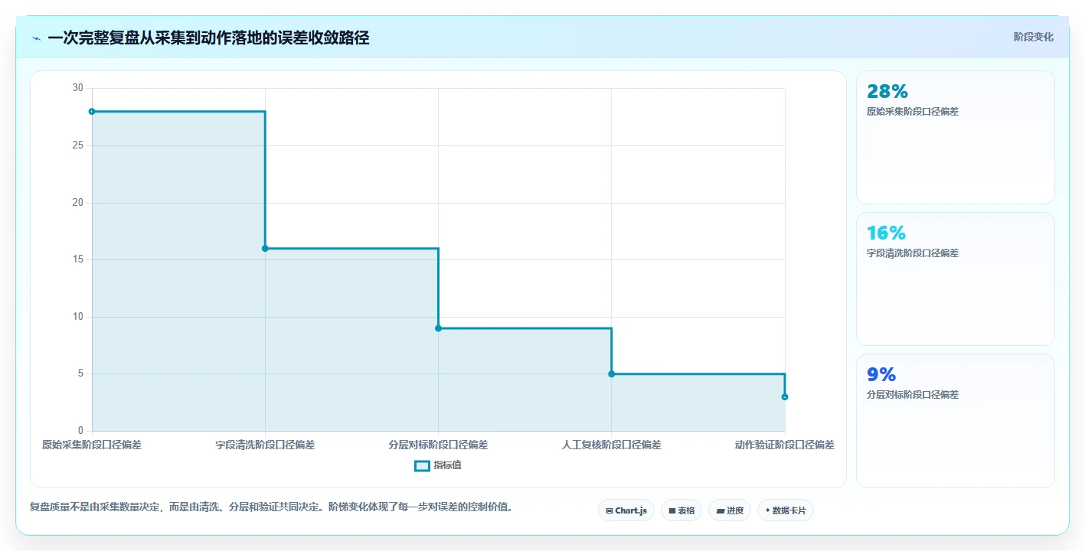Click x-axis label 人工复核阶段口径偏差
This screenshot has height=551, width=1085.
(611, 445)
